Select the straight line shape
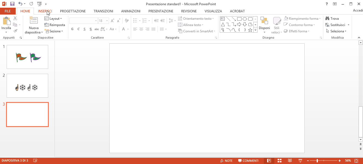This screenshot has height=164, width=363. click(228, 19)
